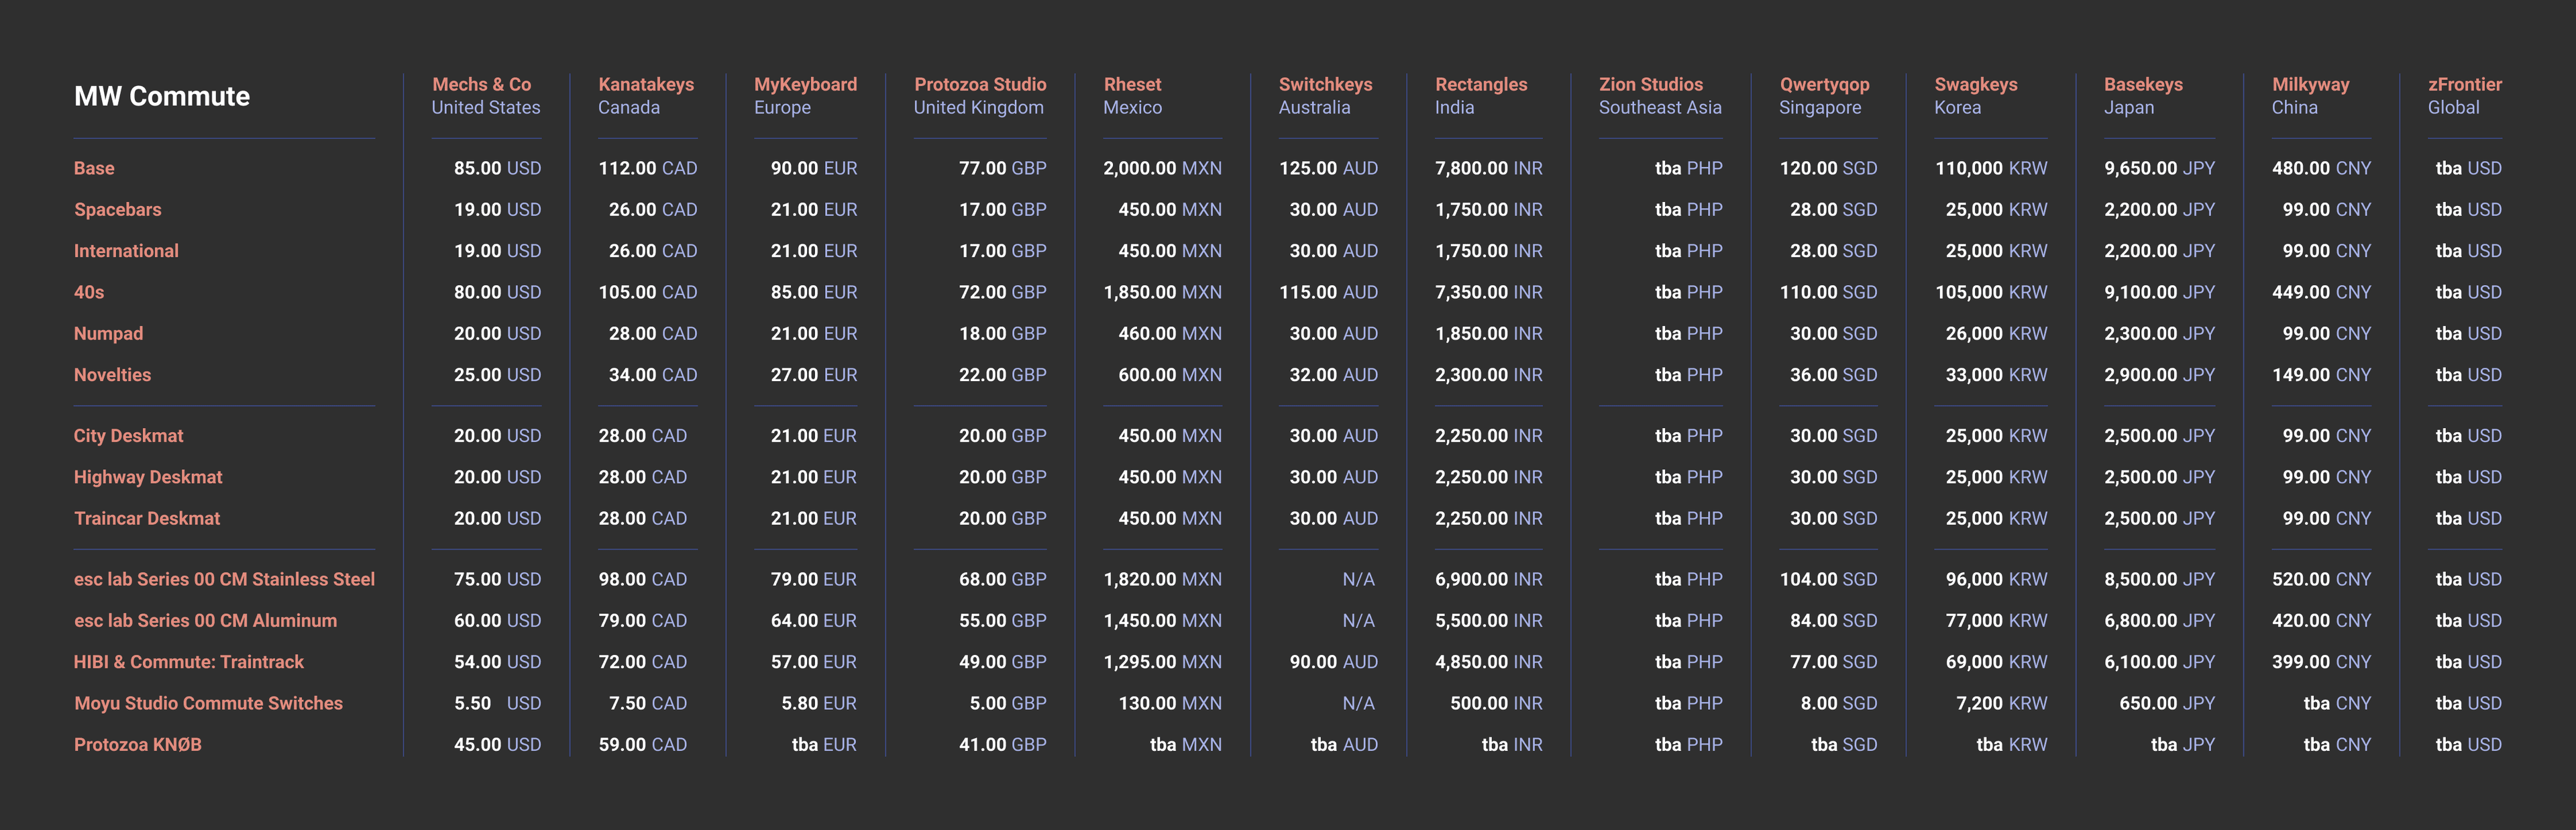Select the Highway Deskmat row label
The image size is (2576, 830).
coord(148,477)
